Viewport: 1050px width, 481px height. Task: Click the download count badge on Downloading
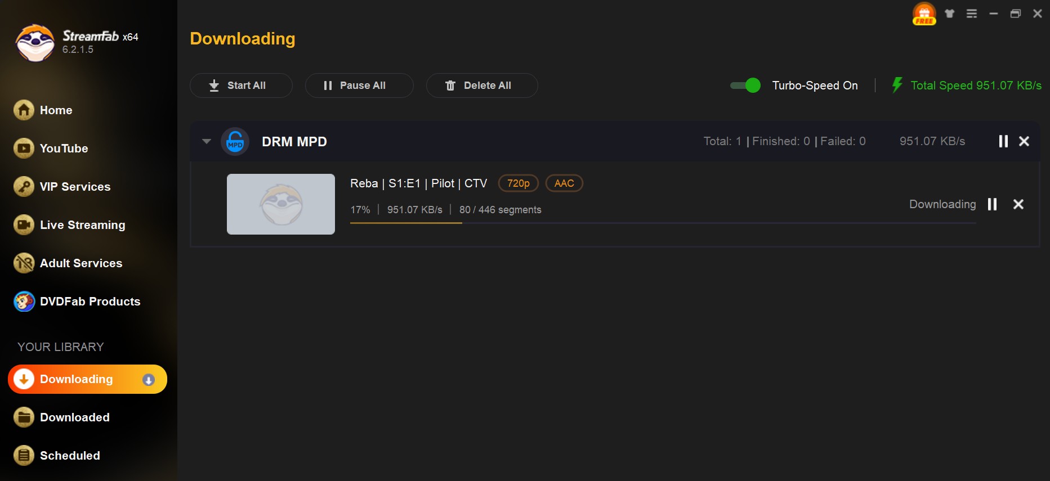[149, 380]
